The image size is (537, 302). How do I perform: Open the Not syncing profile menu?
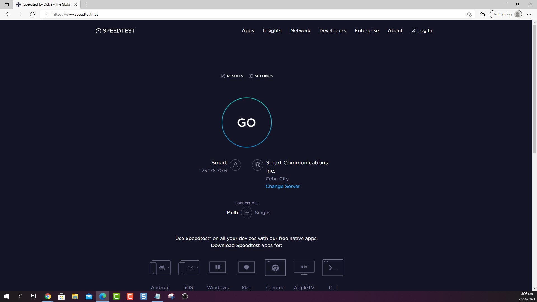(x=506, y=14)
